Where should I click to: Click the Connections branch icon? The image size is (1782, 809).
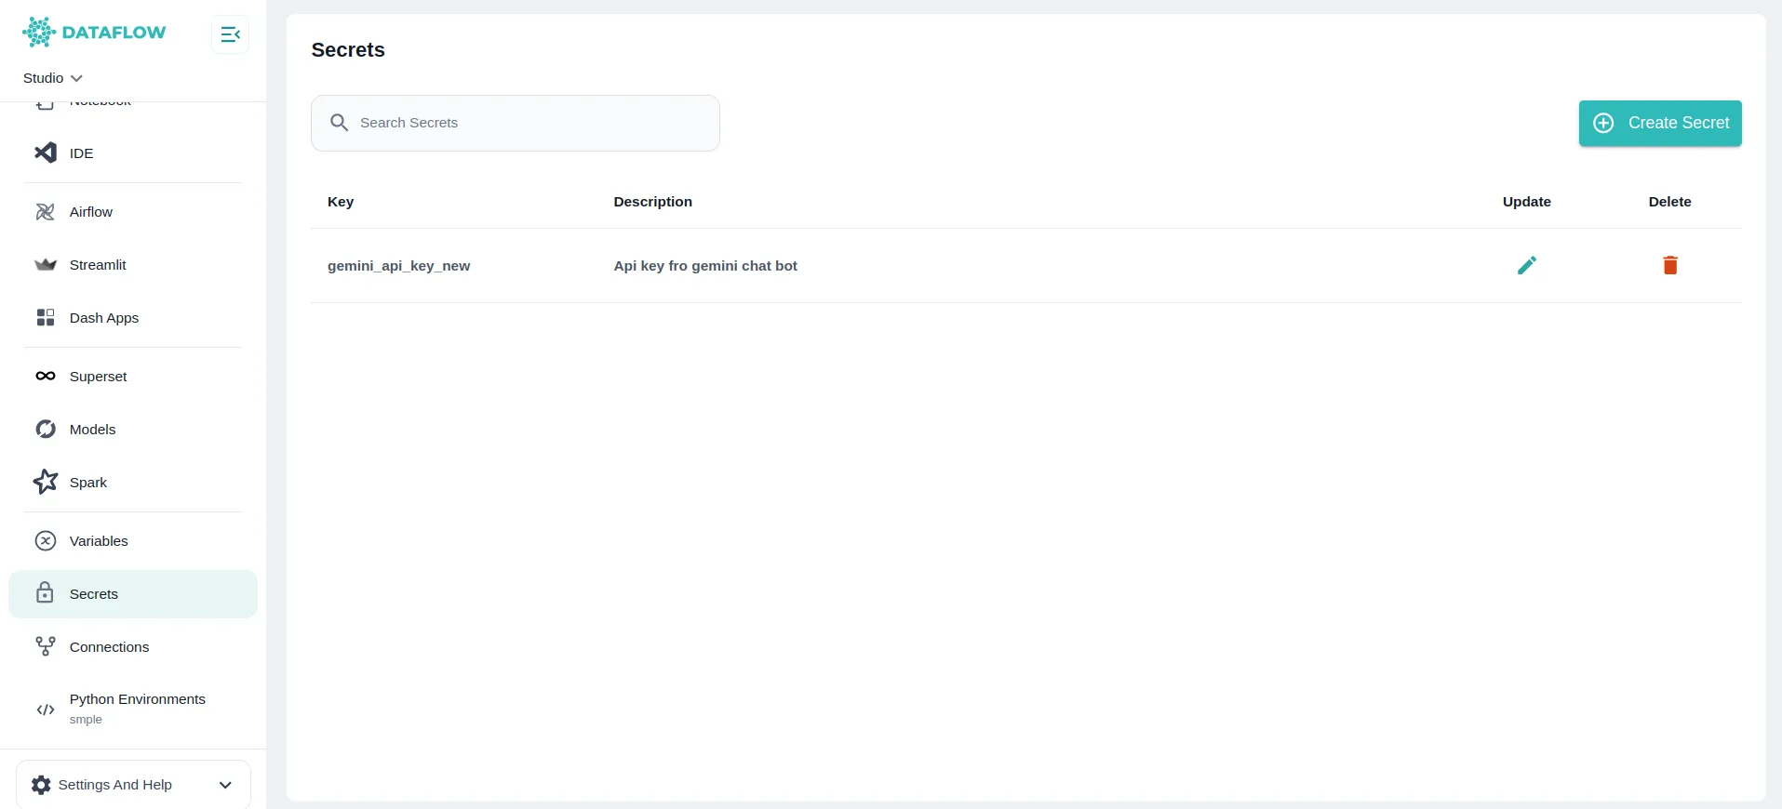[x=45, y=646]
